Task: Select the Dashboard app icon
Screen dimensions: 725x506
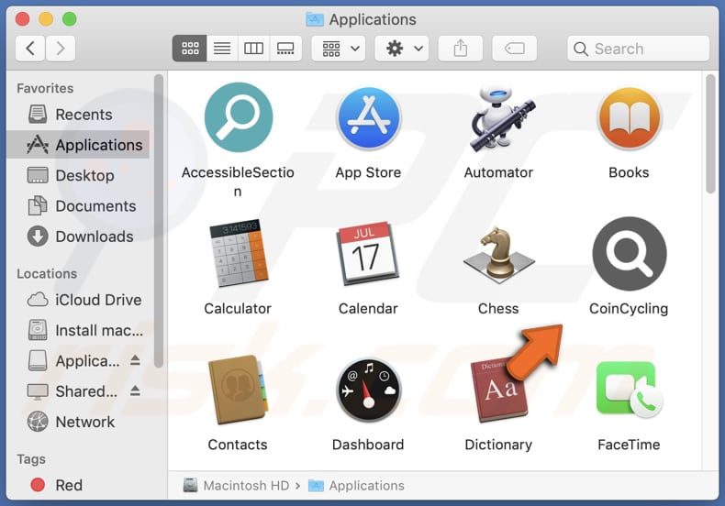Action: coord(369,390)
